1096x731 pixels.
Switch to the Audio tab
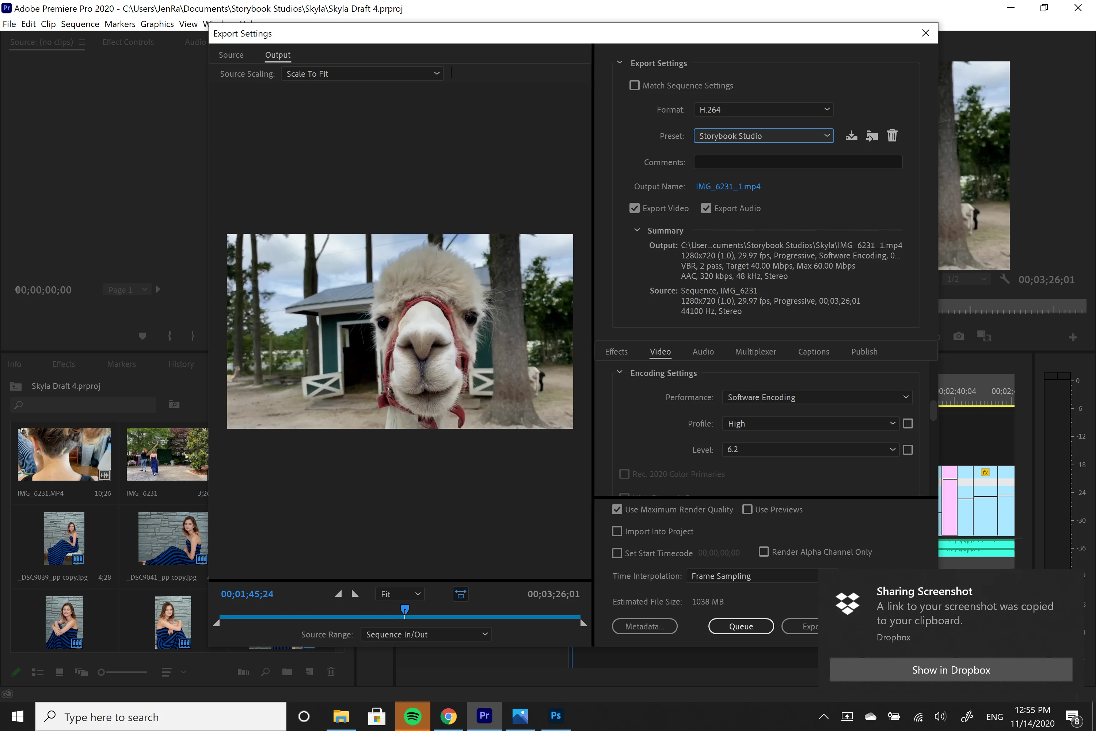click(703, 352)
